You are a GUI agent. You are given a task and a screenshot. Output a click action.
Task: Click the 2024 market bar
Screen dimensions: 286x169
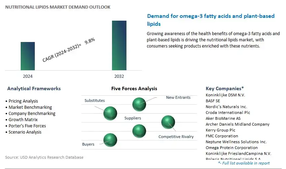tap(28, 56)
